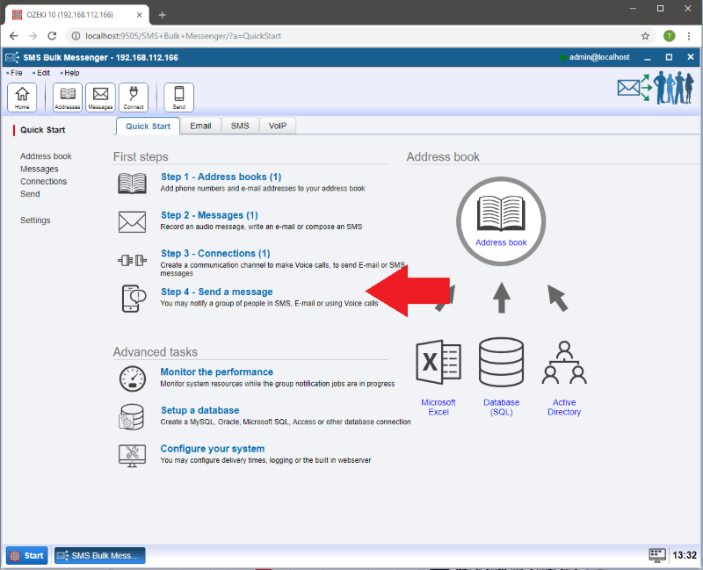Click the Monitor the performance gauge icon
This screenshot has height=570, width=703.
coord(132,379)
